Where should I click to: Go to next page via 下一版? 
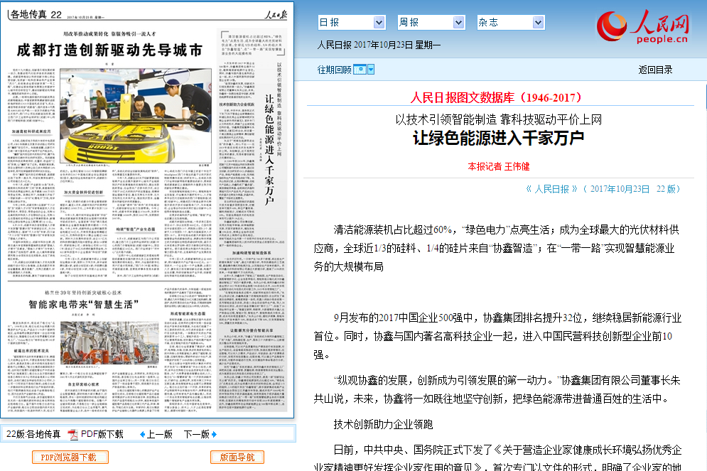pos(196,434)
